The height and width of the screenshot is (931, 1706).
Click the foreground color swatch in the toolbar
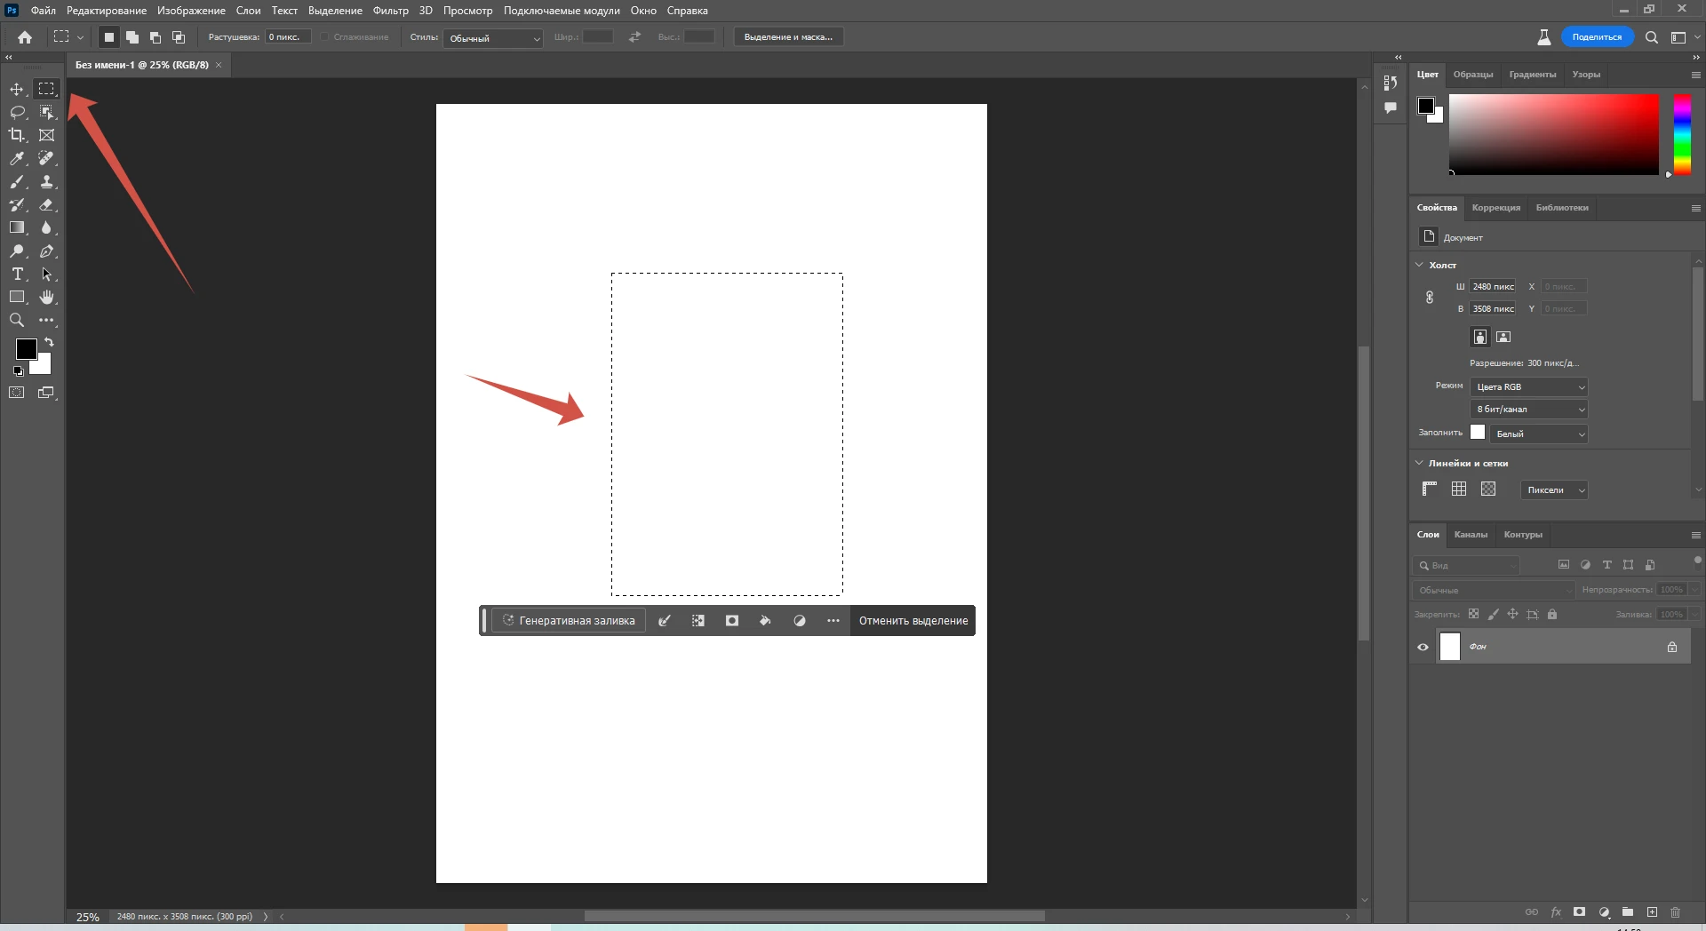pos(26,349)
